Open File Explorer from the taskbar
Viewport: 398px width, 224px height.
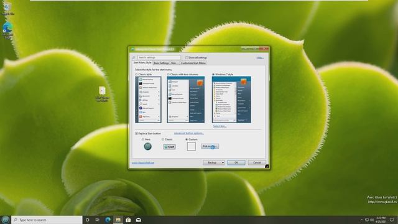(x=118, y=220)
